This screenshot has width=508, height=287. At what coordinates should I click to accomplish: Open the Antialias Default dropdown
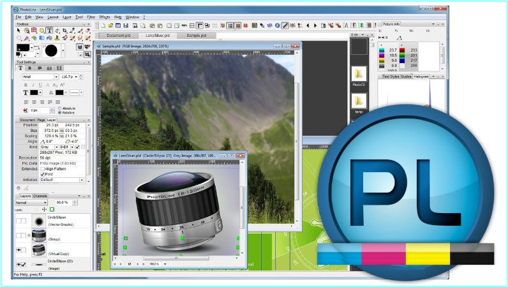click(82, 180)
